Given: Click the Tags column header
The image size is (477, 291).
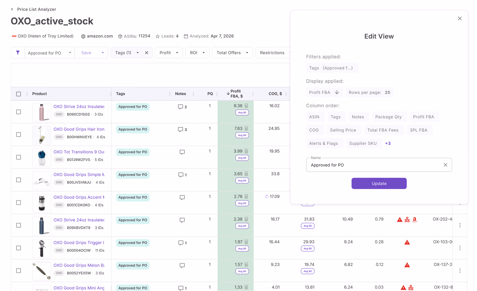Looking at the screenshot, I should pos(120,94).
